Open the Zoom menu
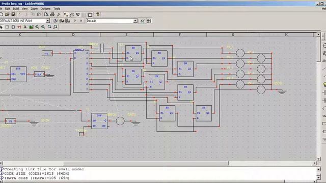Viewport: 326px width, 183px height. click(34, 9)
